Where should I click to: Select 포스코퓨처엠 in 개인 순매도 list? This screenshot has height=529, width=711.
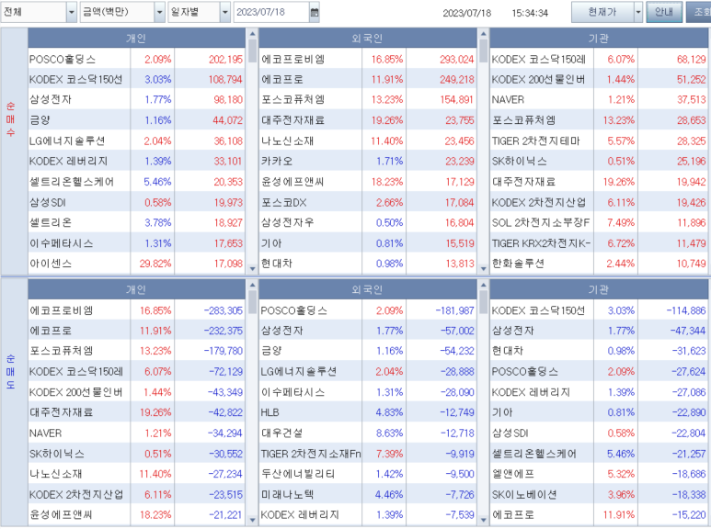tap(62, 351)
